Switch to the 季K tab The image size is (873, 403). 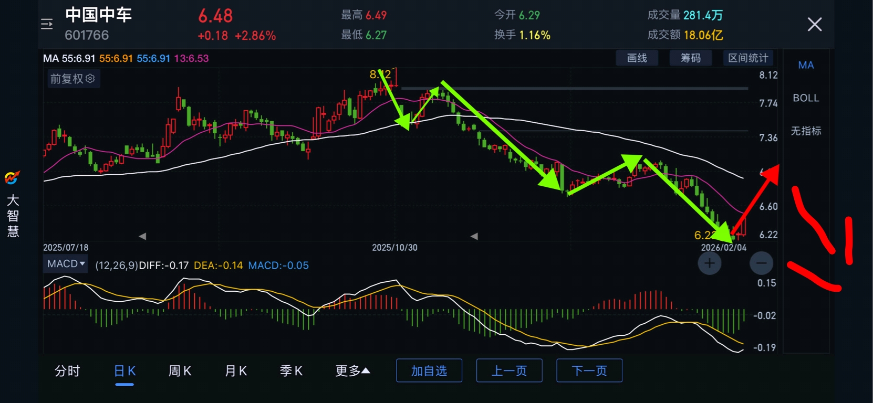tap(291, 371)
